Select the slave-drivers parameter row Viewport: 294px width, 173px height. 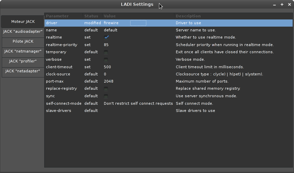(59, 111)
